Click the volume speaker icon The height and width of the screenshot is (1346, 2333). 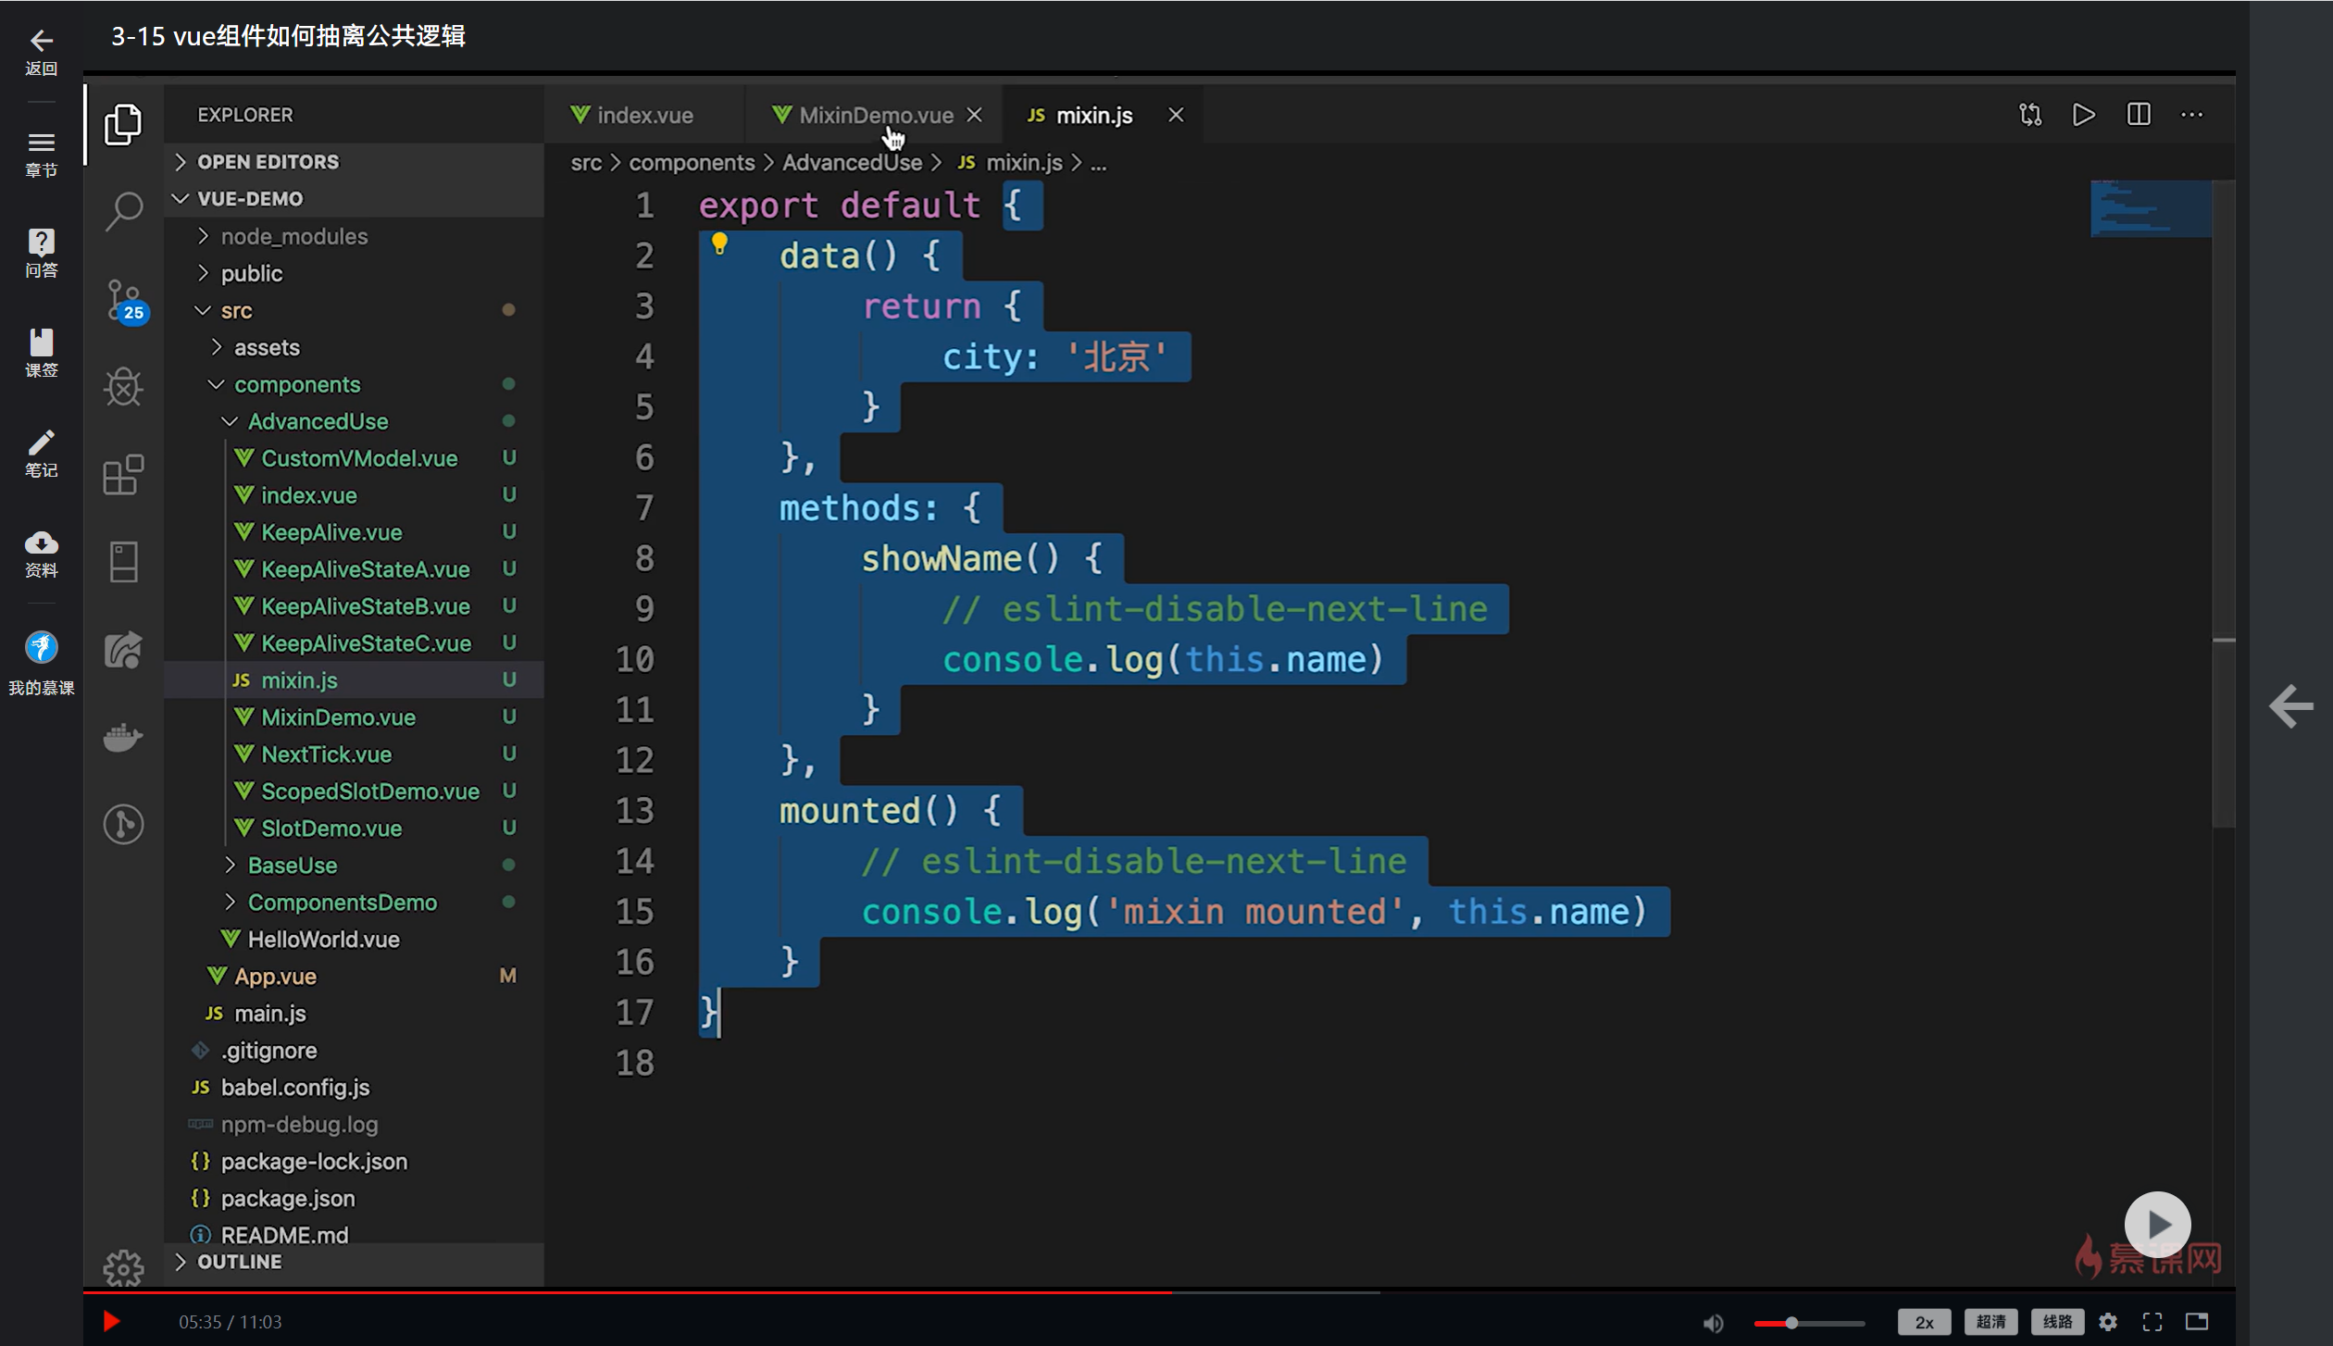click(x=1713, y=1323)
